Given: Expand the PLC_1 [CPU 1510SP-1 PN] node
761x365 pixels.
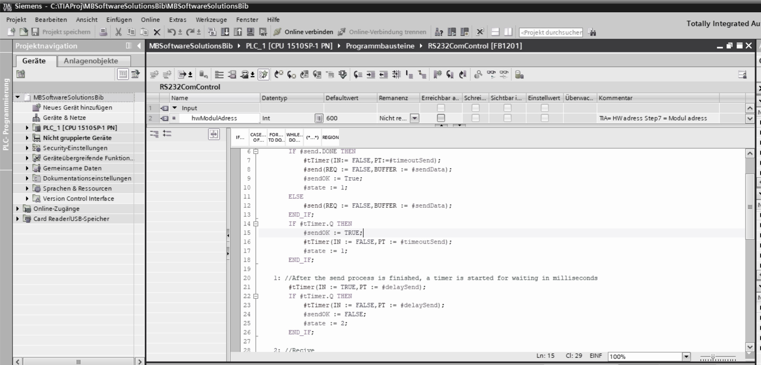Looking at the screenshot, I should coord(27,128).
